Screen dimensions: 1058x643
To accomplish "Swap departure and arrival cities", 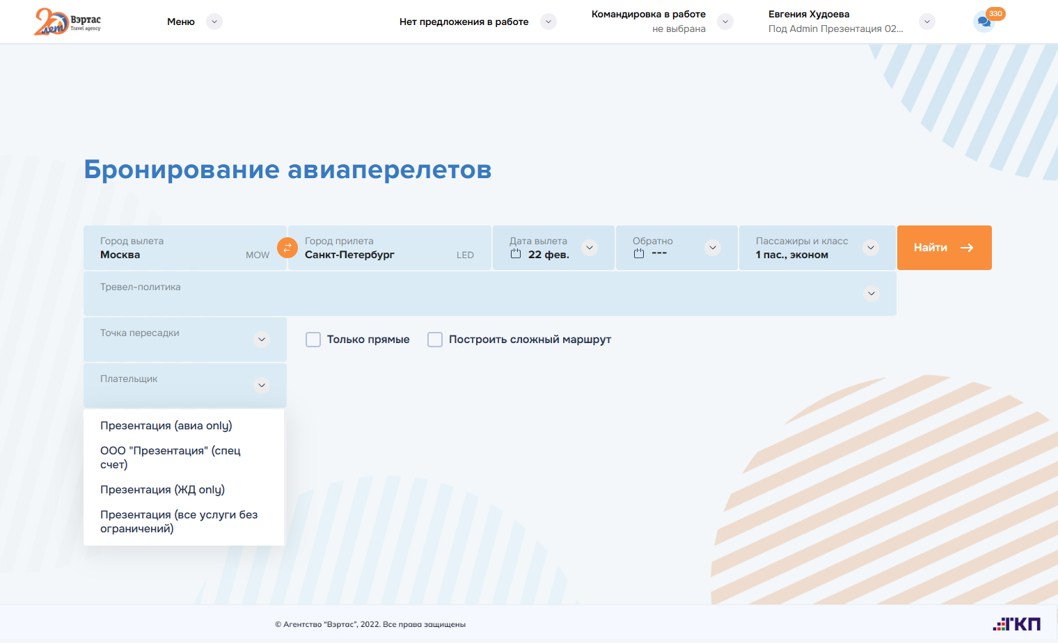I will 287,248.
